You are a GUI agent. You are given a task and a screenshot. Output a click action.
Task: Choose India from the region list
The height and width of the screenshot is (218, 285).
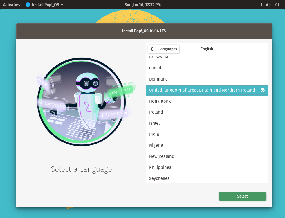point(207,134)
